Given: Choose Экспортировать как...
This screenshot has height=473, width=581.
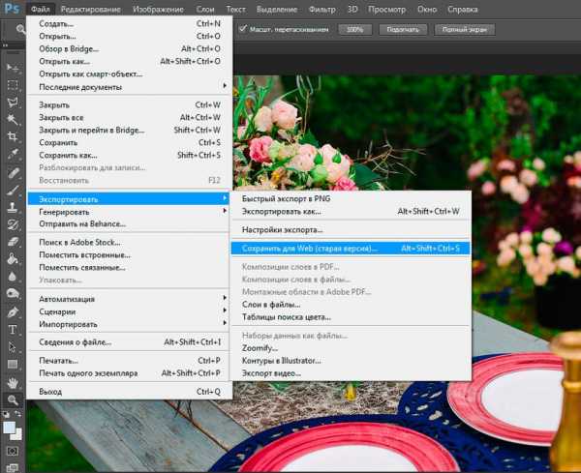Looking at the screenshot, I should 351,211.
